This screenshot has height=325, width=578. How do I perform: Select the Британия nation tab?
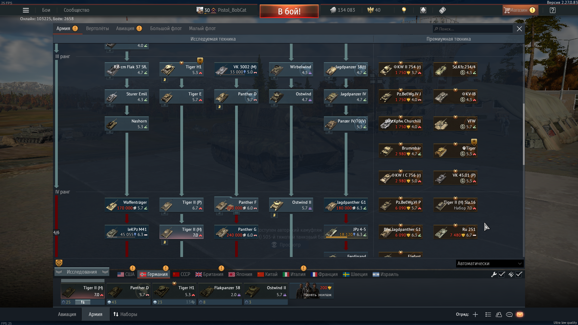pos(209,274)
